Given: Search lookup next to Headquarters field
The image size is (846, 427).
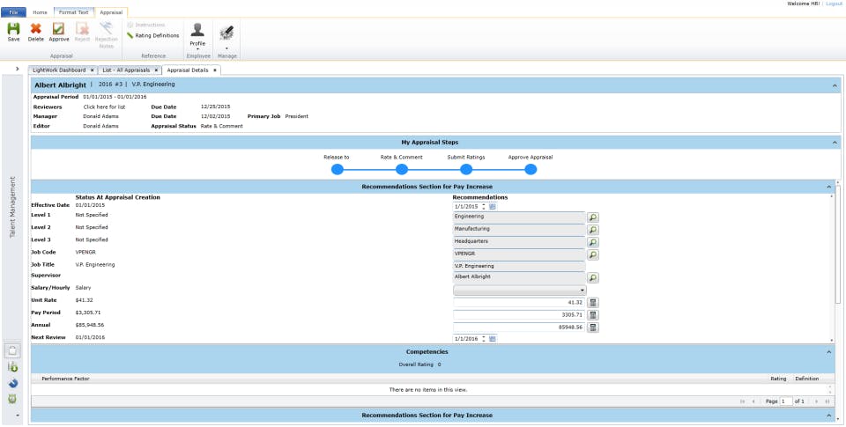Looking at the screenshot, I should point(593,243).
